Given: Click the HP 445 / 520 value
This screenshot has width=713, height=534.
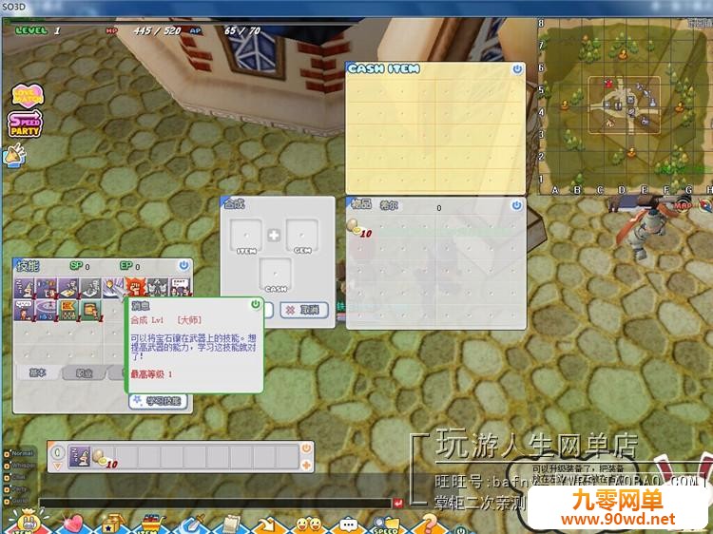Looking at the screenshot, I should point(157,30).
